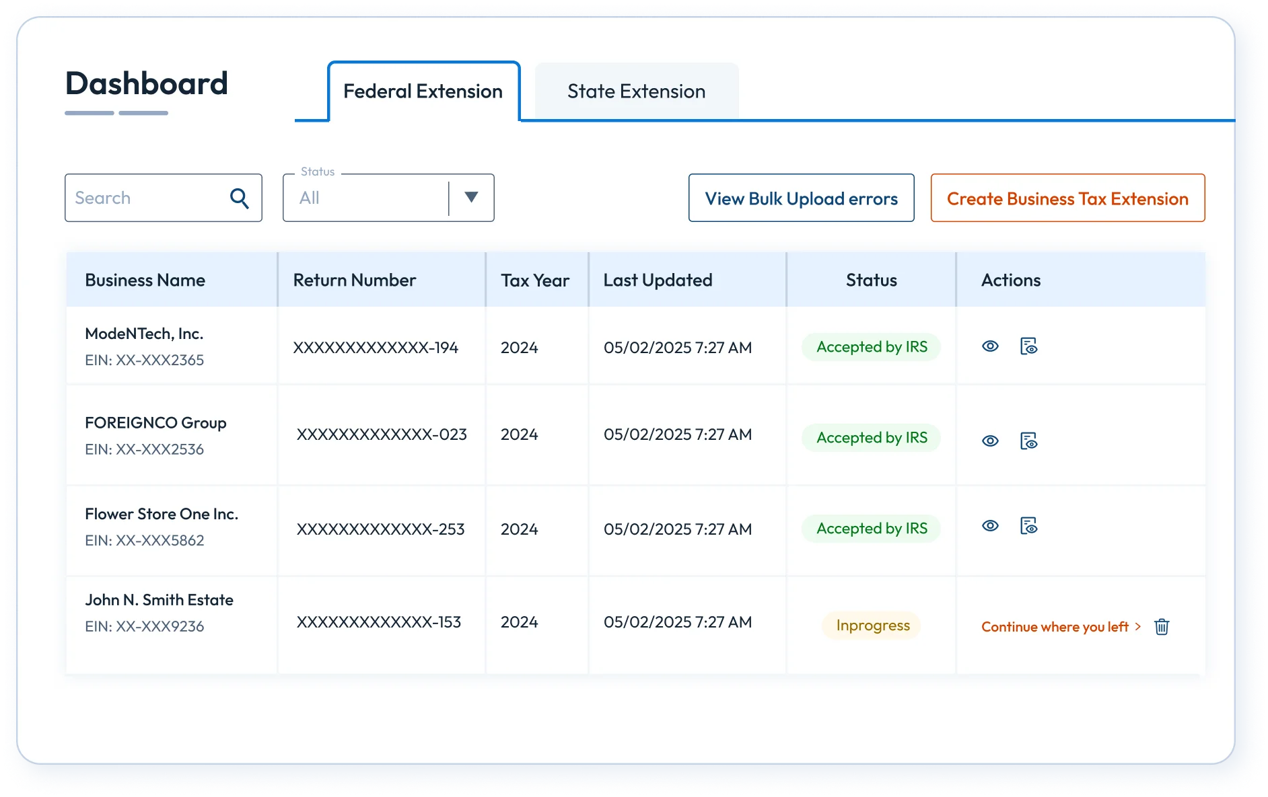View Flower Store One Inc. via eye icon
Image resolution: width=1268 pixels, height=797 pixels.
(x=990, y=526)
